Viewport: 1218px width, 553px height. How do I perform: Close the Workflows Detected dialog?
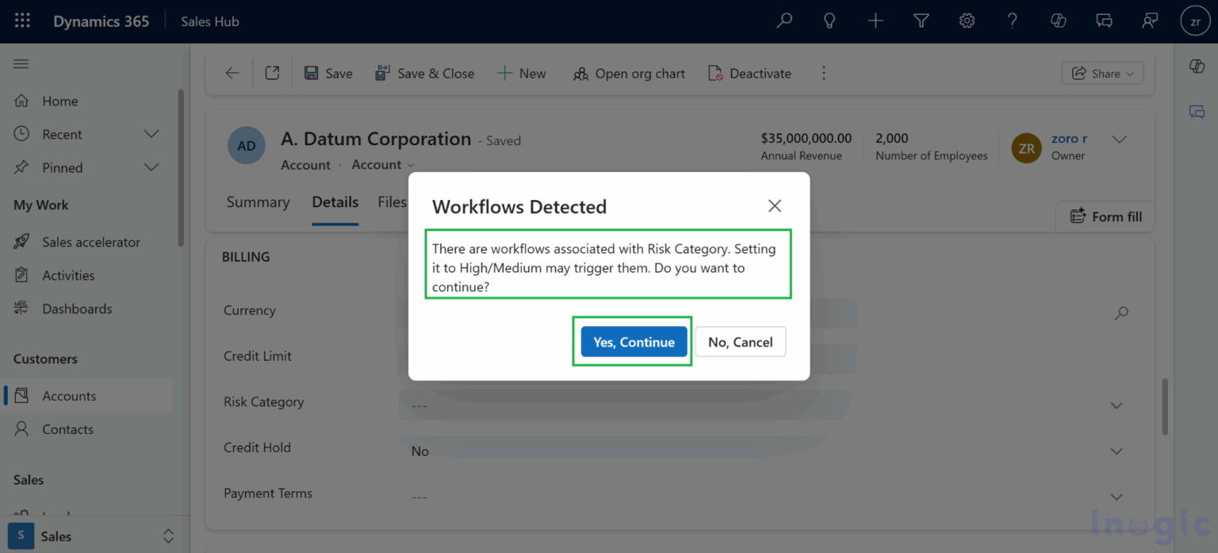(x=774, y=205)
